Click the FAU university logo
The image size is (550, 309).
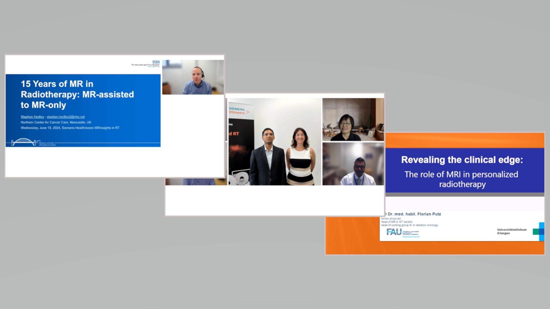click(394, 232)
